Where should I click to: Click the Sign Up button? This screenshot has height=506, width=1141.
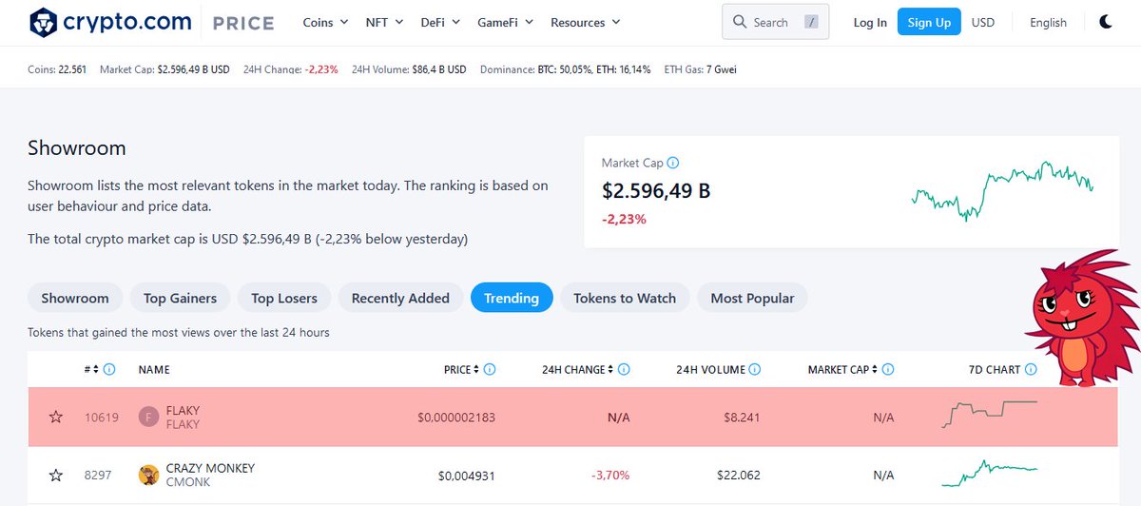929,22
